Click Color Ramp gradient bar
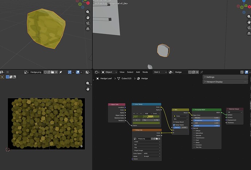The height and width of the screenshot is (170, 251). coord(146,116)
